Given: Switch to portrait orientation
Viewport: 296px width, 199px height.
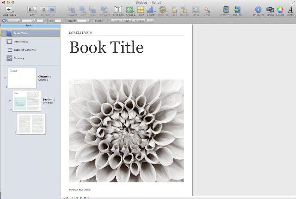Looking at the screenshot, I should (44, 10).
